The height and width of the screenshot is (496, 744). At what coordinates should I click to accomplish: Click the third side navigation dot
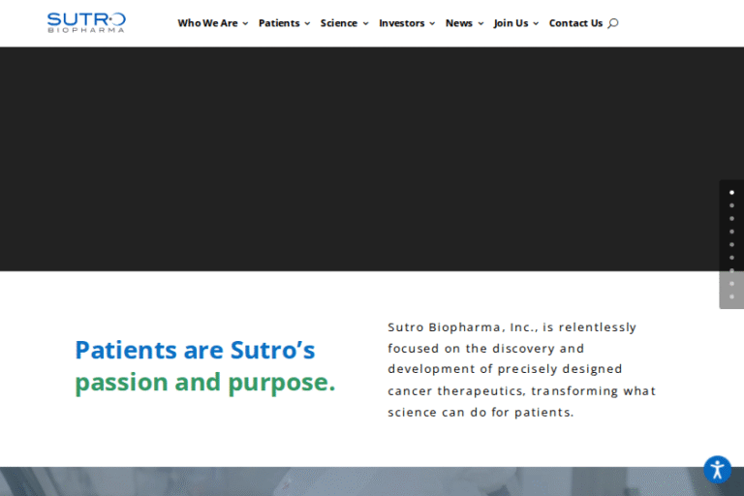pyautogui.click(x=731, y=218)
